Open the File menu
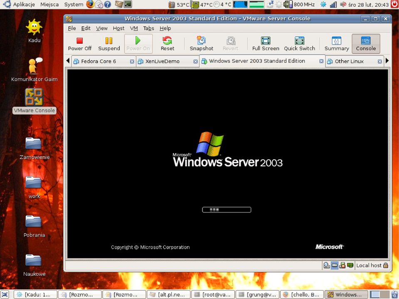Screen dimensions: 399x299 coord(72,28)
